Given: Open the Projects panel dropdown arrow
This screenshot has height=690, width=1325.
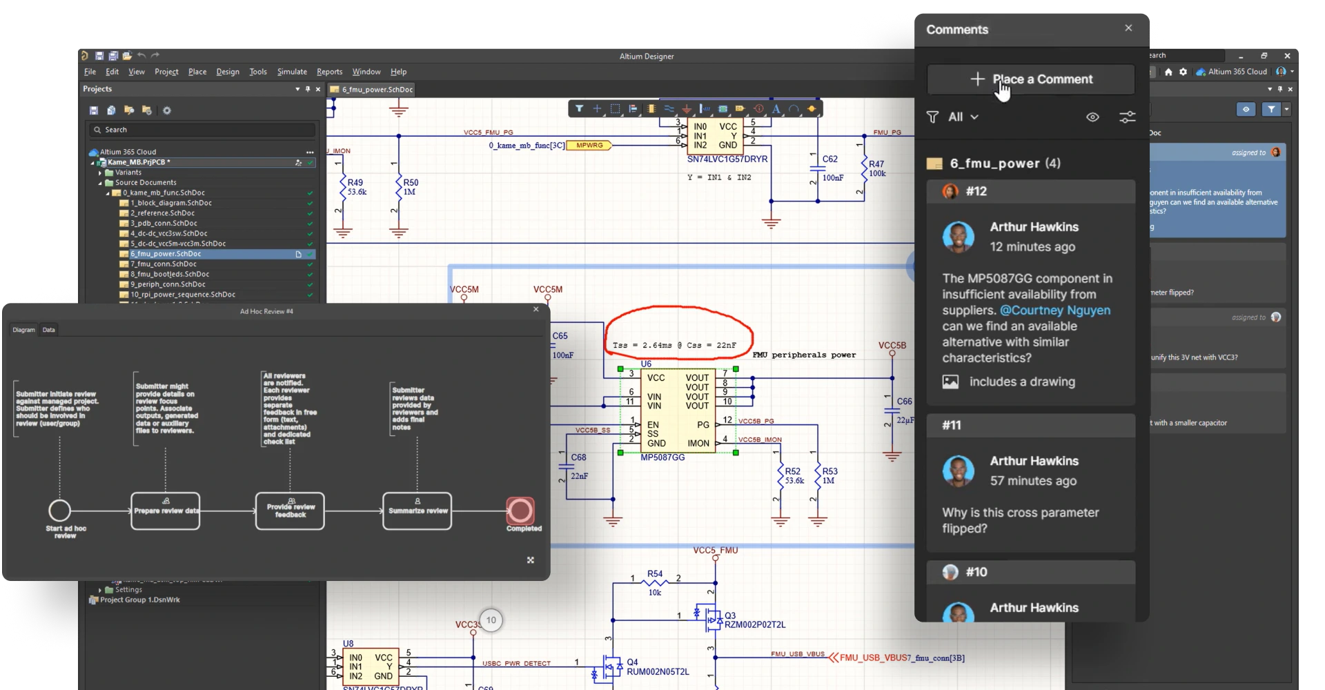Looking at the screenshot, I should tap(297, 89).
